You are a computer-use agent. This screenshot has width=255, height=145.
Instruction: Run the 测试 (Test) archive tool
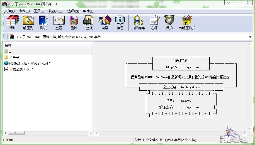pos(43,23)
